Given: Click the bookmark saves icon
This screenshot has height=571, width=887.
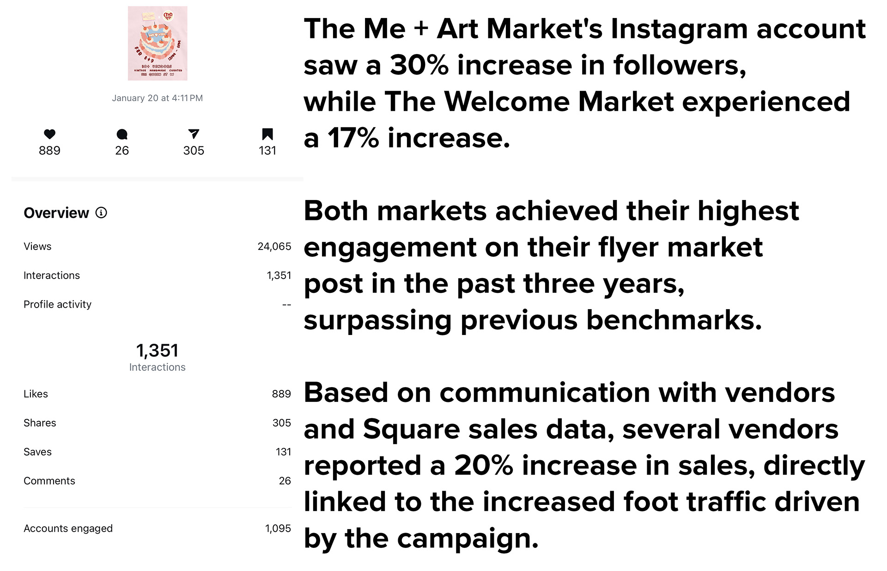Looking at the screenshot, I should click(x=267, y=134).
